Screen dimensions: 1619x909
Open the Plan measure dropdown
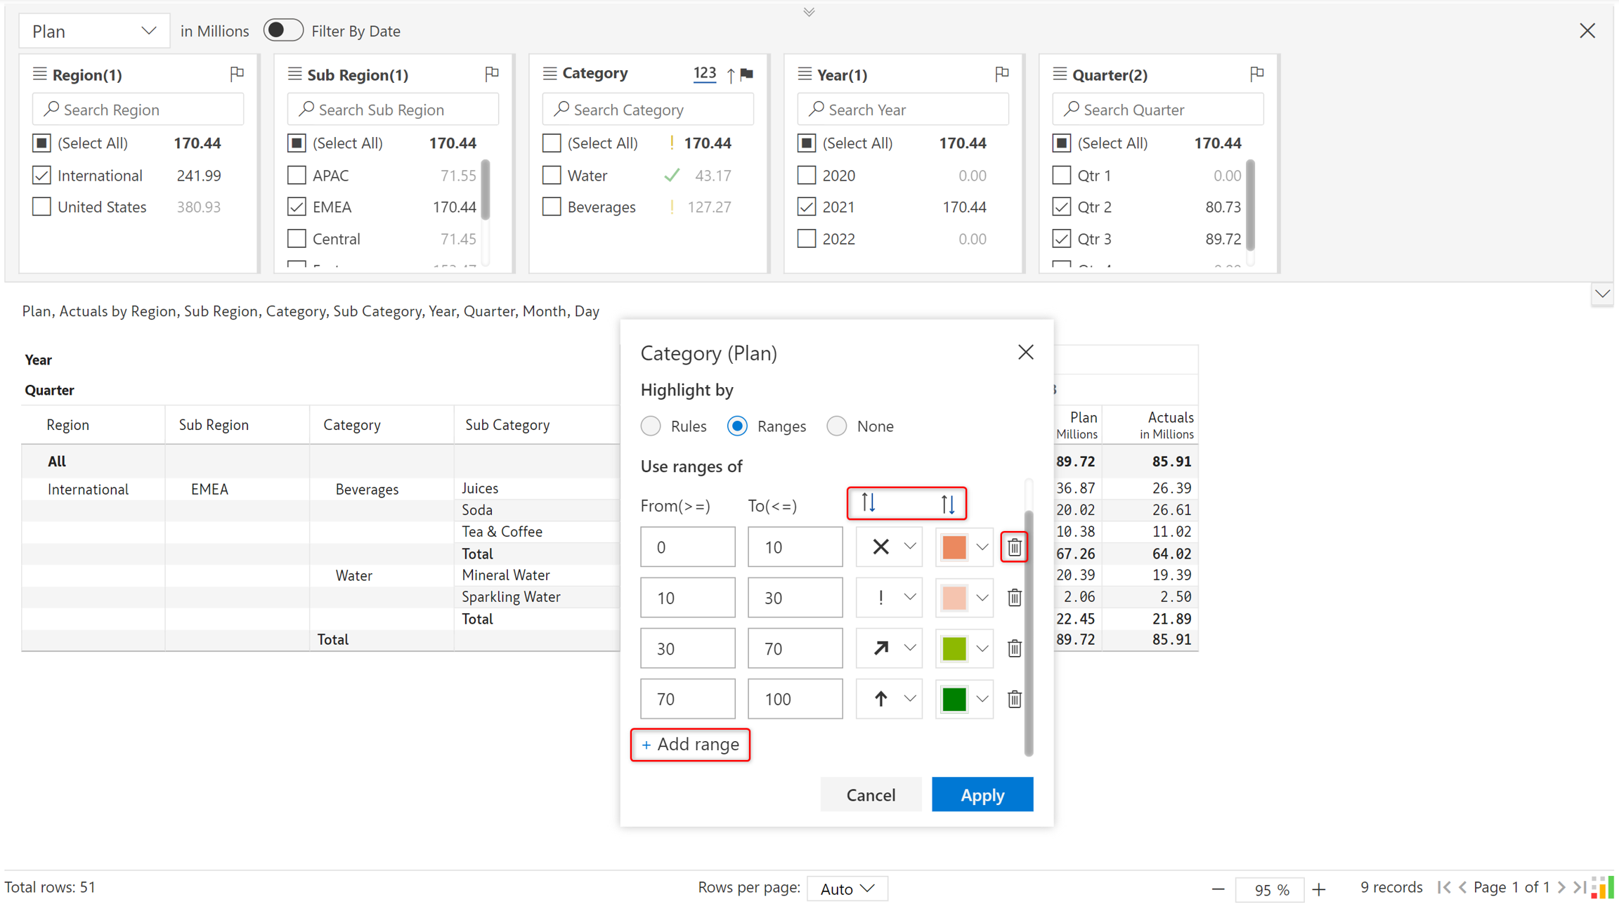(94, 31)
